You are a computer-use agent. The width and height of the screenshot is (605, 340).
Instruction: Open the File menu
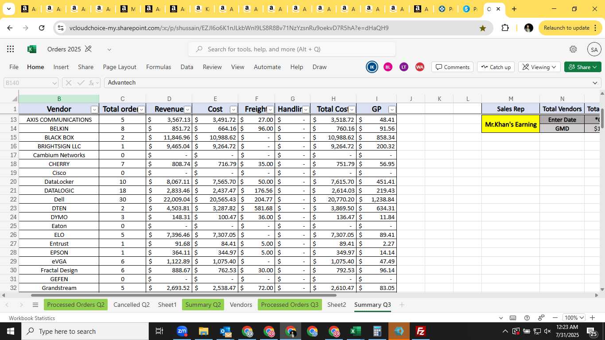point(14,67)
